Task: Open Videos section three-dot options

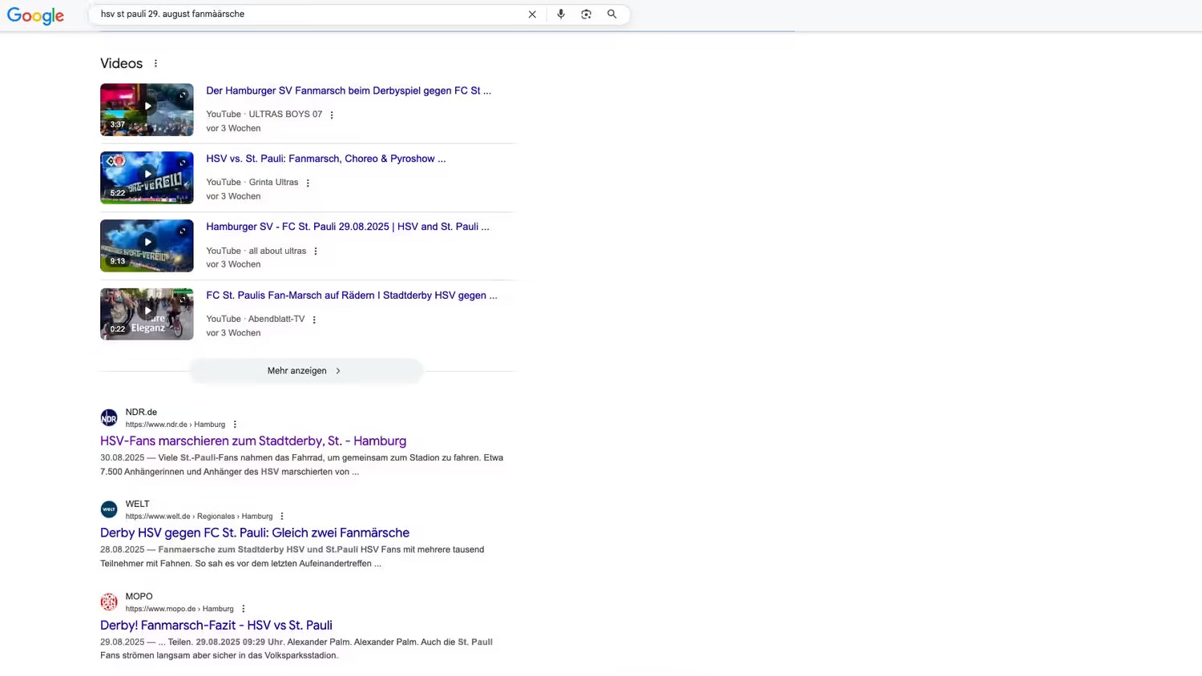Action: pos(155,64)
